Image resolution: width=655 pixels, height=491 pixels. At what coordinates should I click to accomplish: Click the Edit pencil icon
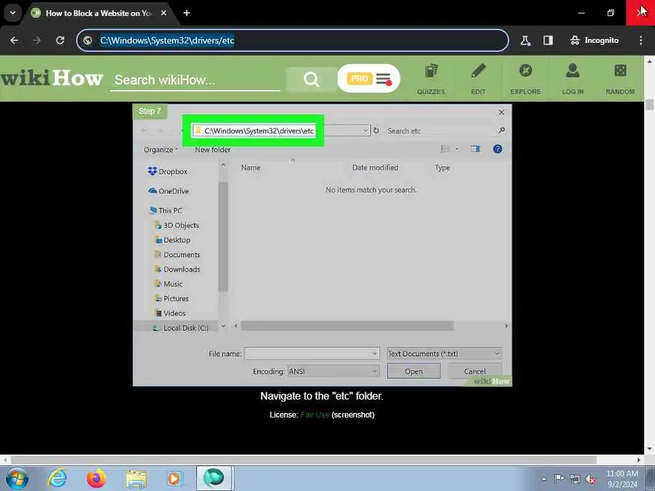478,79
